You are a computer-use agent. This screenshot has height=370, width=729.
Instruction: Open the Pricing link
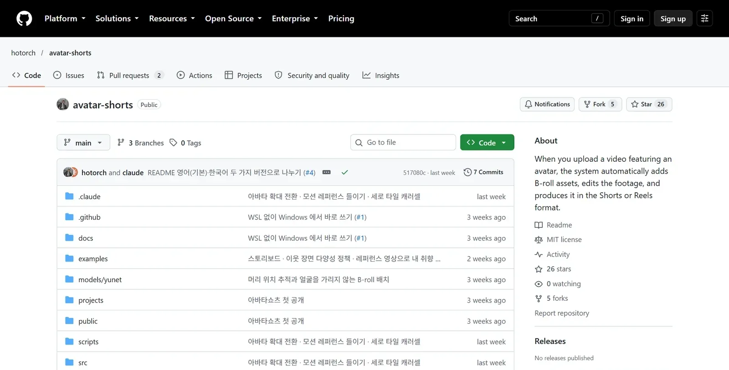tap(341, 19)
